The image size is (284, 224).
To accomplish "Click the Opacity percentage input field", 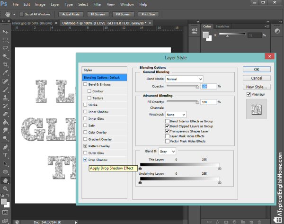I will coord(208,87).
